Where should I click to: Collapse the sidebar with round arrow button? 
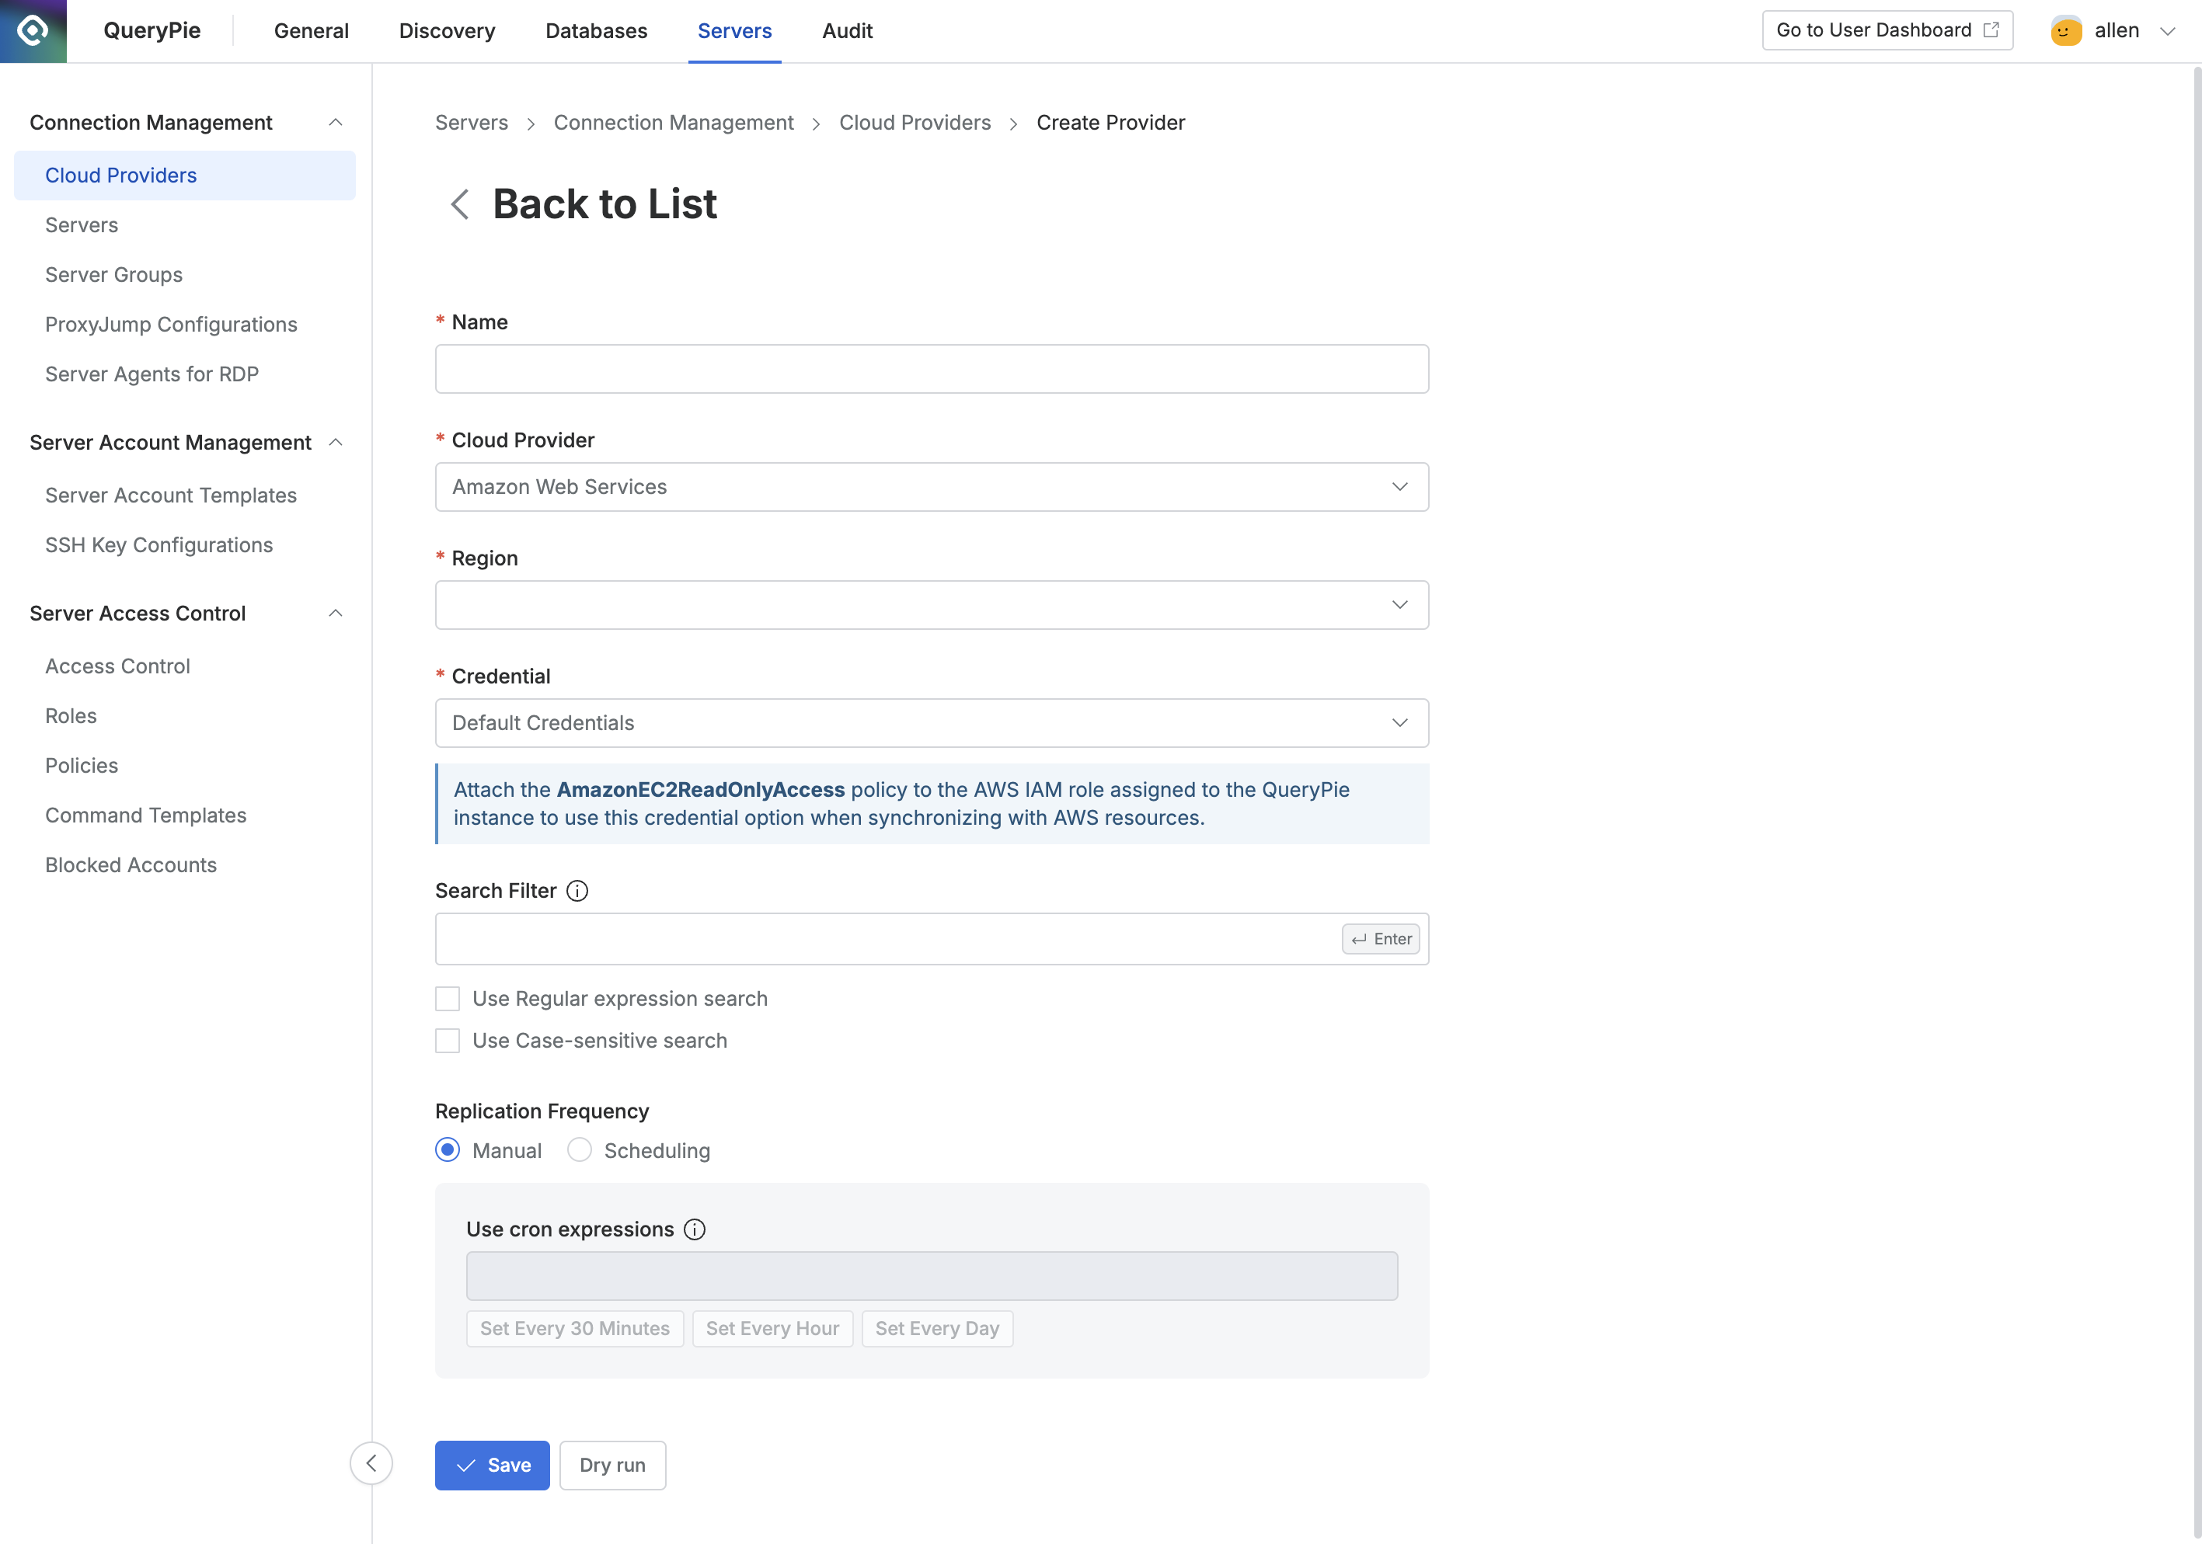pyautogui.click(x=371, y=1463)
